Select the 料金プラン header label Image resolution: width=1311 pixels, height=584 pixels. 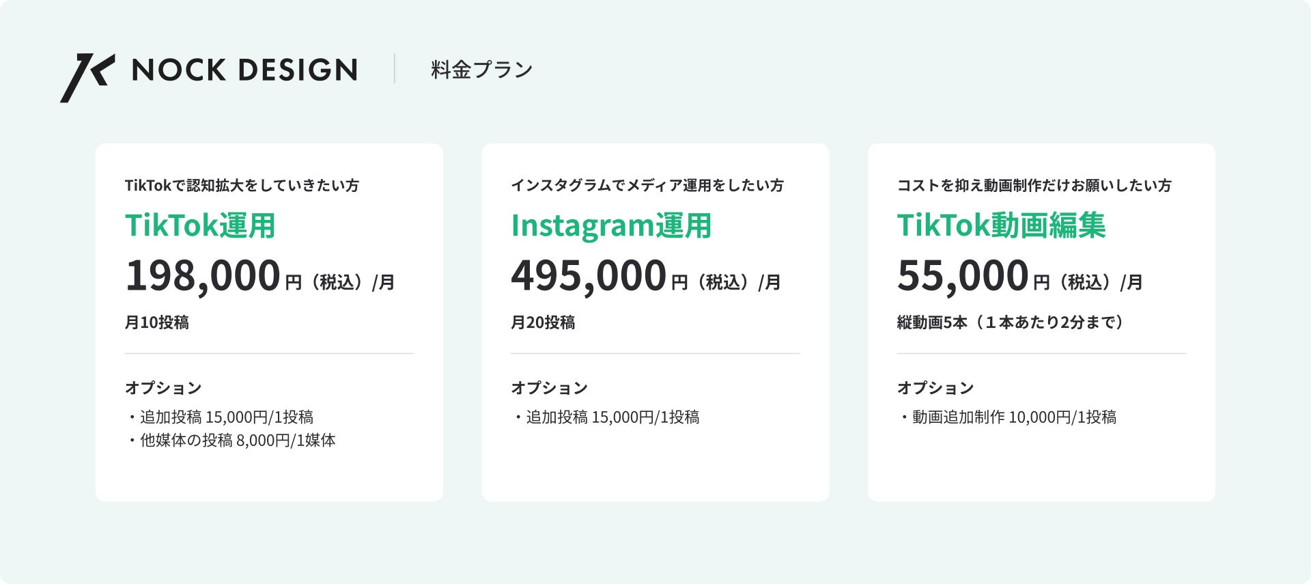point(481,70)
